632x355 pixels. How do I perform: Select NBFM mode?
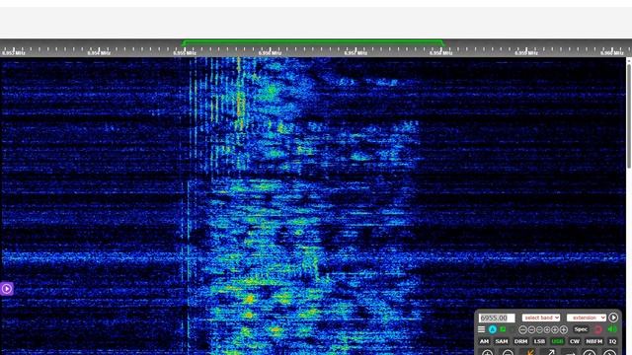(x=594, y=341)
